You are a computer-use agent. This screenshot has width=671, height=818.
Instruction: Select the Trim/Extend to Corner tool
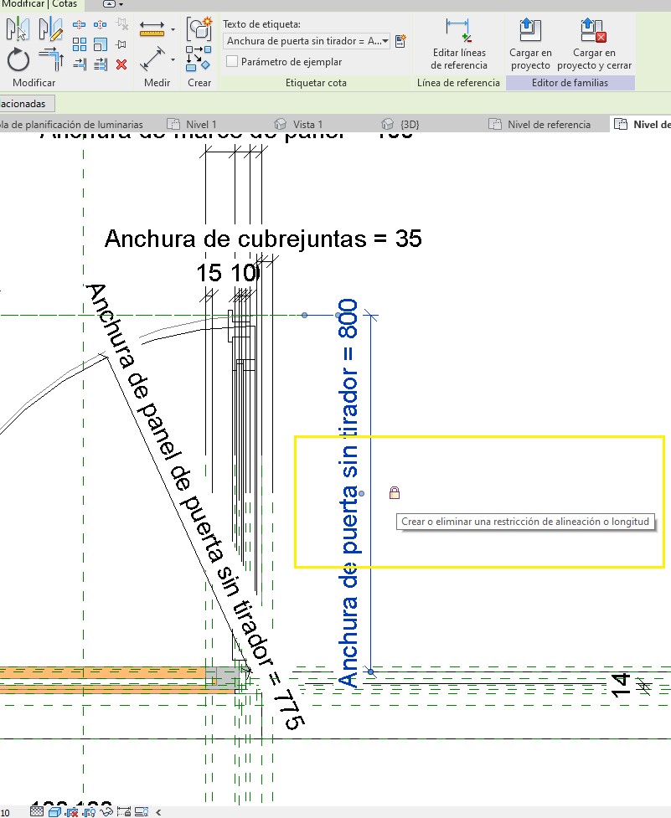(x=50, y=60)
